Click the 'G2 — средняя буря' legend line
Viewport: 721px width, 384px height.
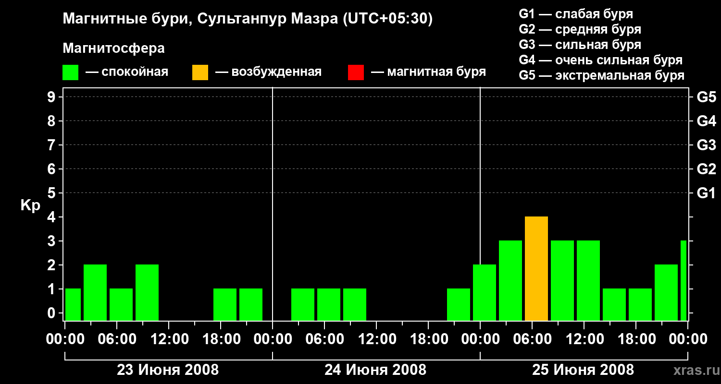pos(580,29)
